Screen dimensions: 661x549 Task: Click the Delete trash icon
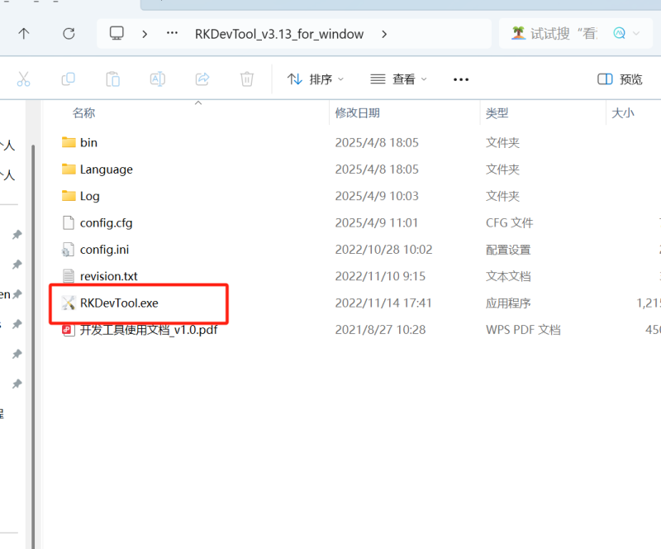pos(246,79)
